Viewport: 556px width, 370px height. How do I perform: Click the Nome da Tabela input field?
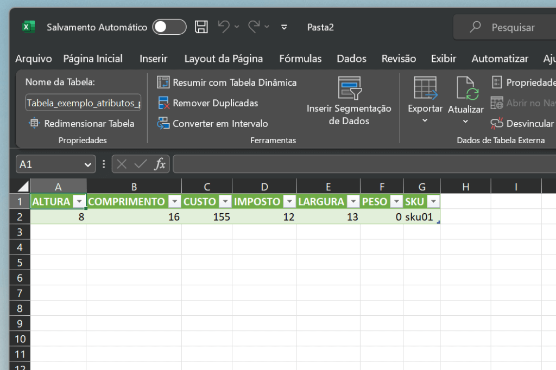(x=83, y=103)
